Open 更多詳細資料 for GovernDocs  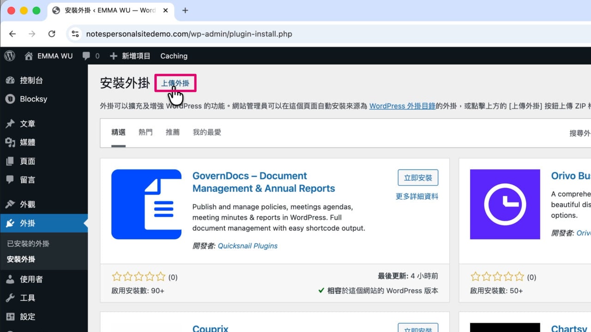(x=417, y=196)
